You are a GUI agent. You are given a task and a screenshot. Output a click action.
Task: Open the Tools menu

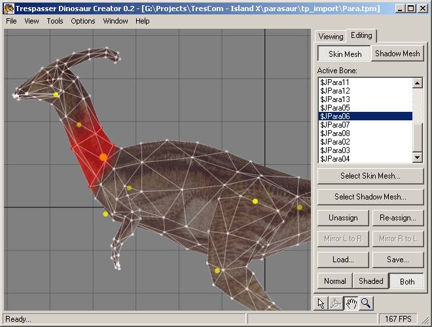55,21
